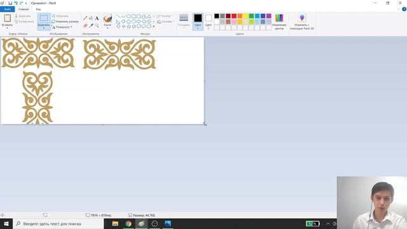The height and width of the screenshot is (229, 407).
Task: Pick the Pentagon shape
Action: [128, 22]
